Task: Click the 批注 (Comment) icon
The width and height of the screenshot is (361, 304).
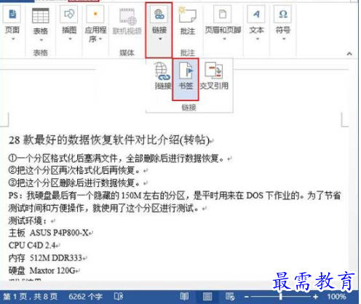Action: [x=187, y=15]
